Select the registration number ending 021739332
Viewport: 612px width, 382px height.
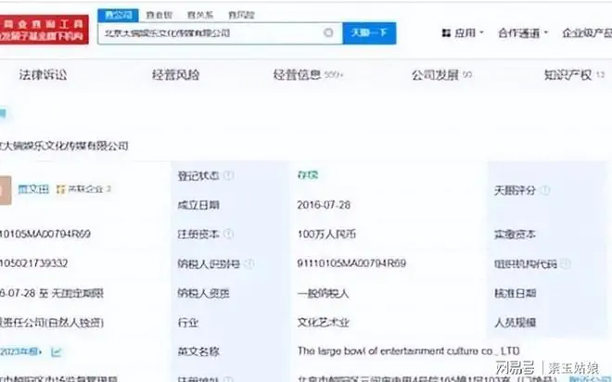[33, 263]
